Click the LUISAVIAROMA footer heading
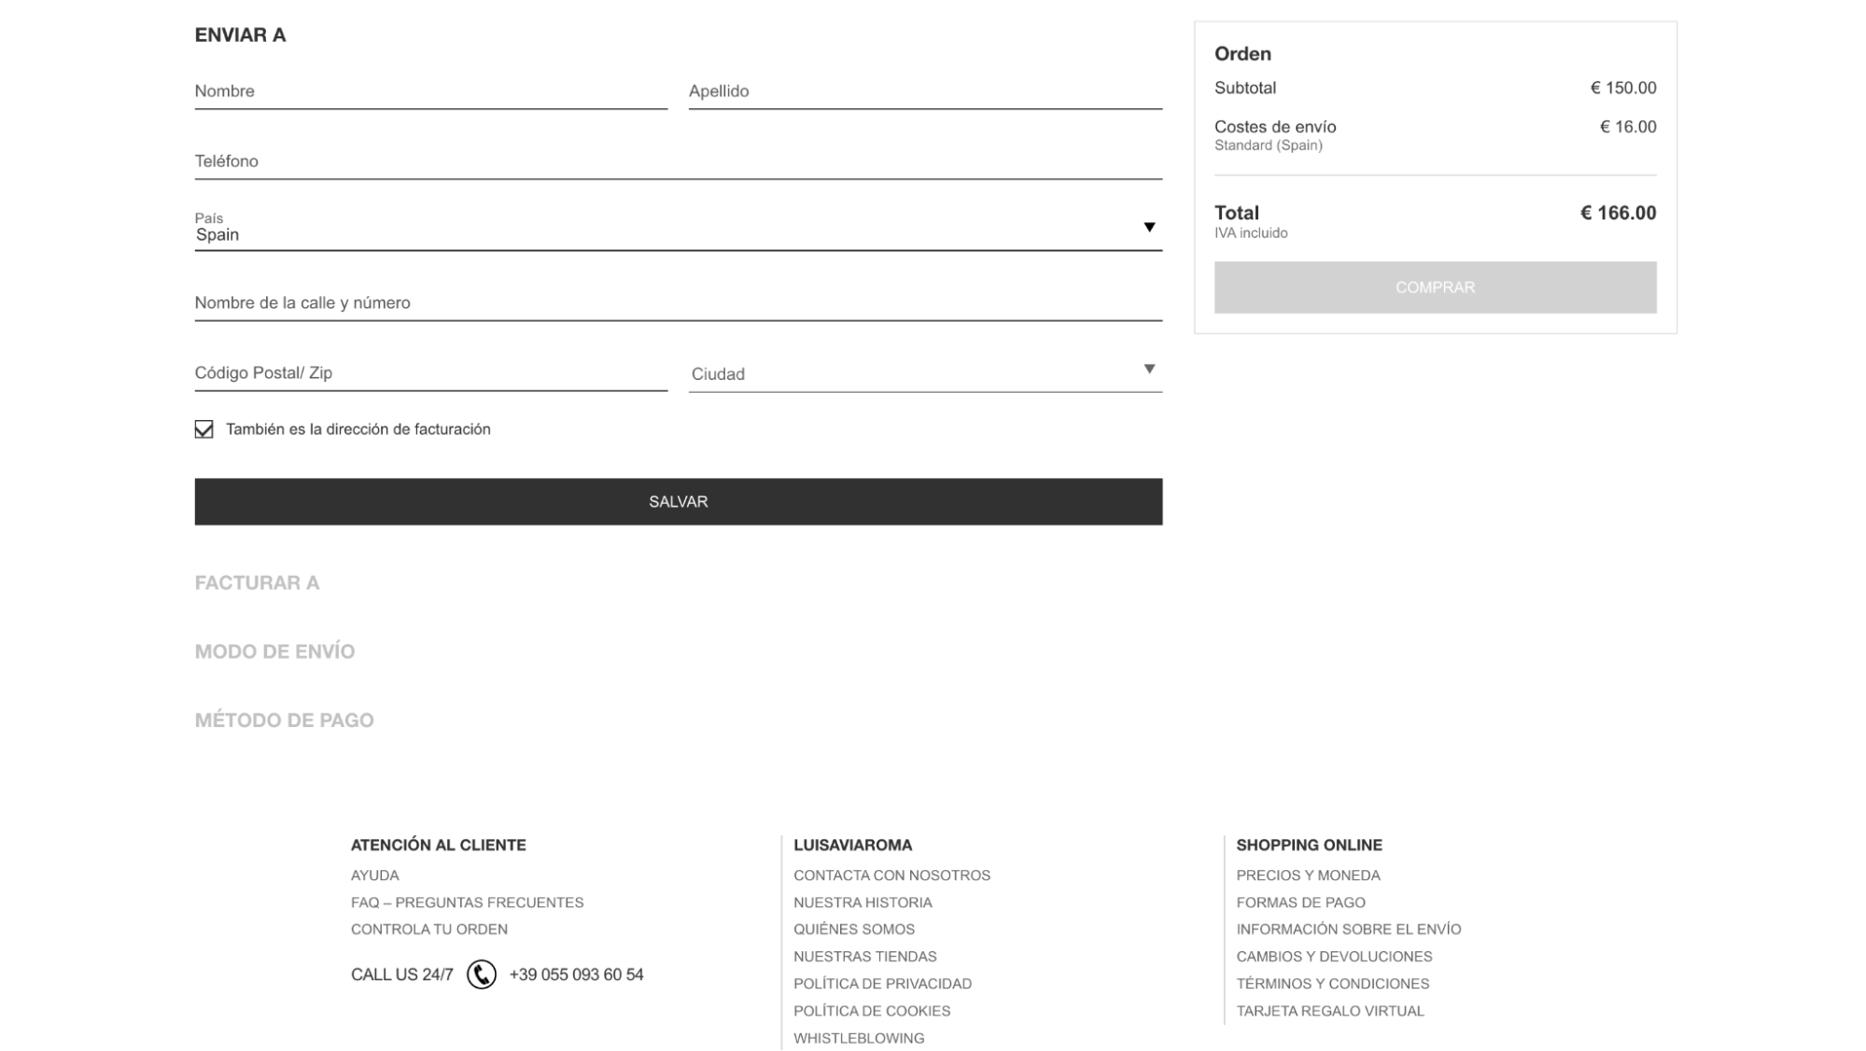Image resolution: width=1866 pixels, height=1051 pixels. (852, 845)
